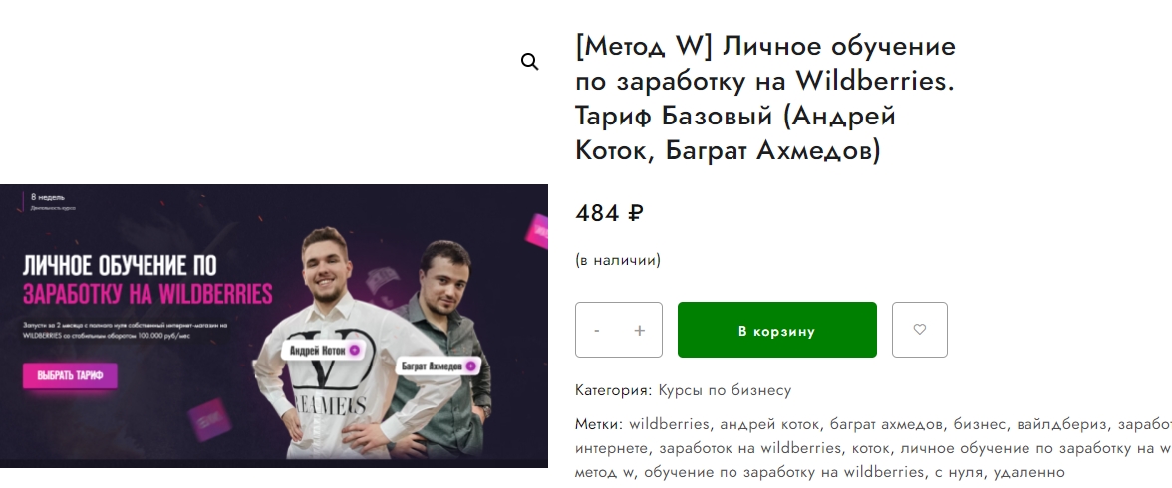Click the magnifier zoom icon on the image

point(529,62)
